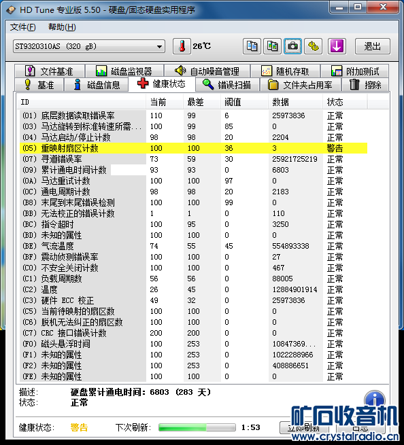The height and width of the screenshot is (445, 404).
Task: Switch to the 擦除 tab
Action: click(365, 84)
